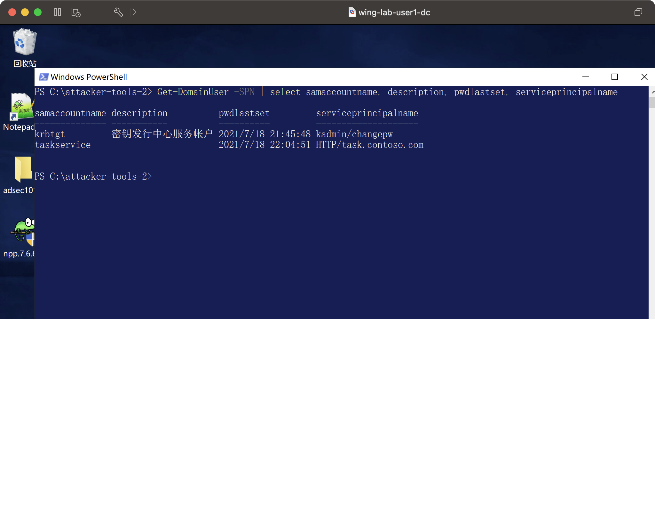Screen dimensions: 655x516
Task: Click the forward arrow next to wrench
Action: (x=135, y=12)
